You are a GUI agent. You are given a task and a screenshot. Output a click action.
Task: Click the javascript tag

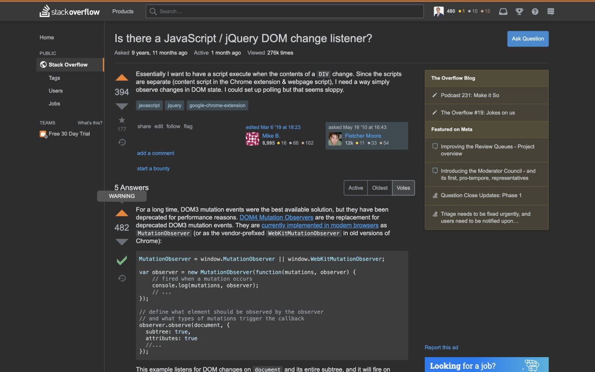[149, 106]
